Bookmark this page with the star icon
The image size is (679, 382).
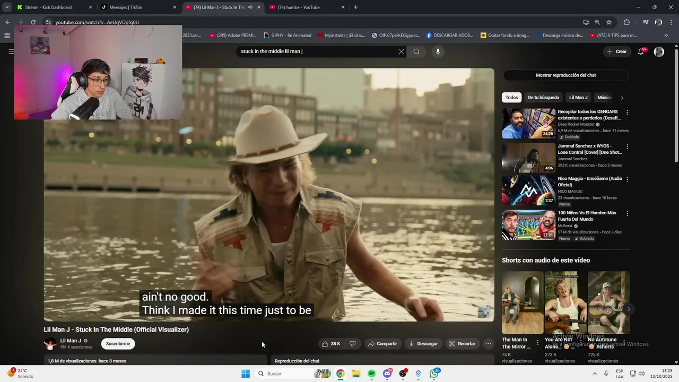pyautogui.click(x=609, y=22)
